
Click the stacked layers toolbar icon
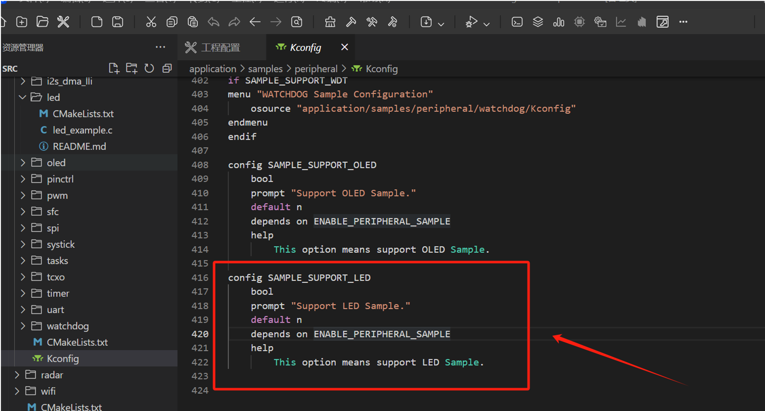click(538, 22)
